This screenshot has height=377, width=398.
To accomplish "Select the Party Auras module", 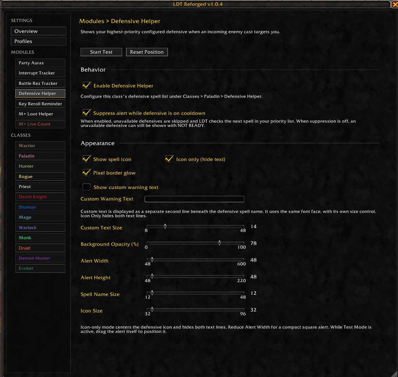I will coord(40,63).
